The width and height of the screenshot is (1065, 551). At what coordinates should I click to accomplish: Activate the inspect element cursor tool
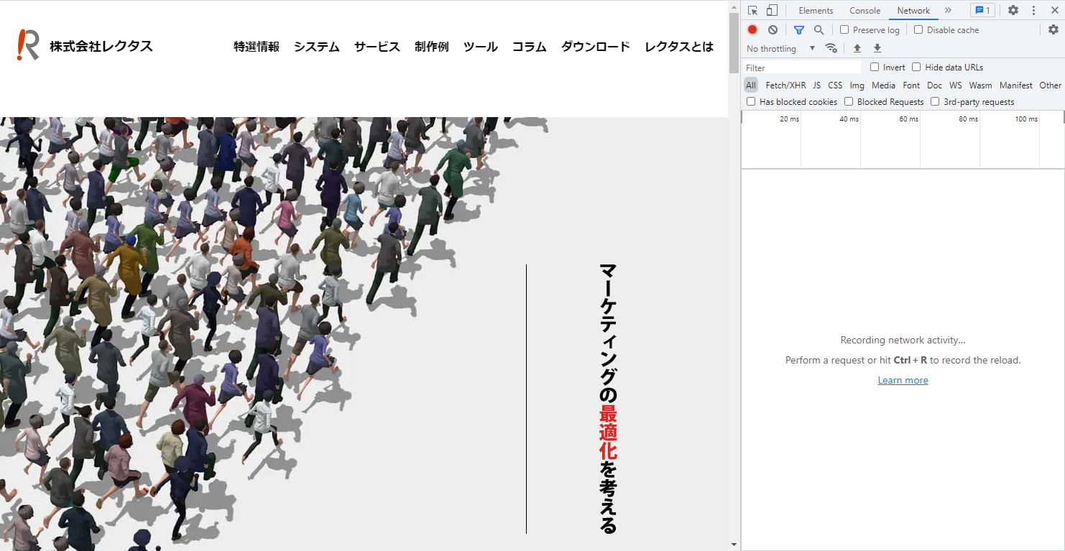pos(752,10)
